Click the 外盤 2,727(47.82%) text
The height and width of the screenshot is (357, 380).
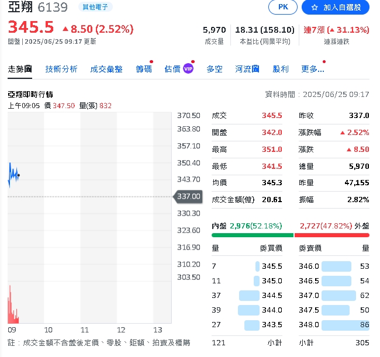click(334, 226)
